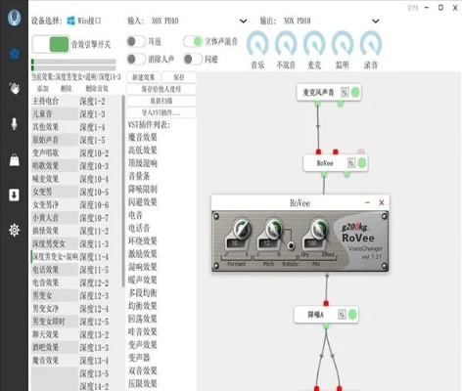Viewport: 462px width, 391px height.
Task: Toggle green bypass dot on RoVee node
Action: tap(362, 163)
